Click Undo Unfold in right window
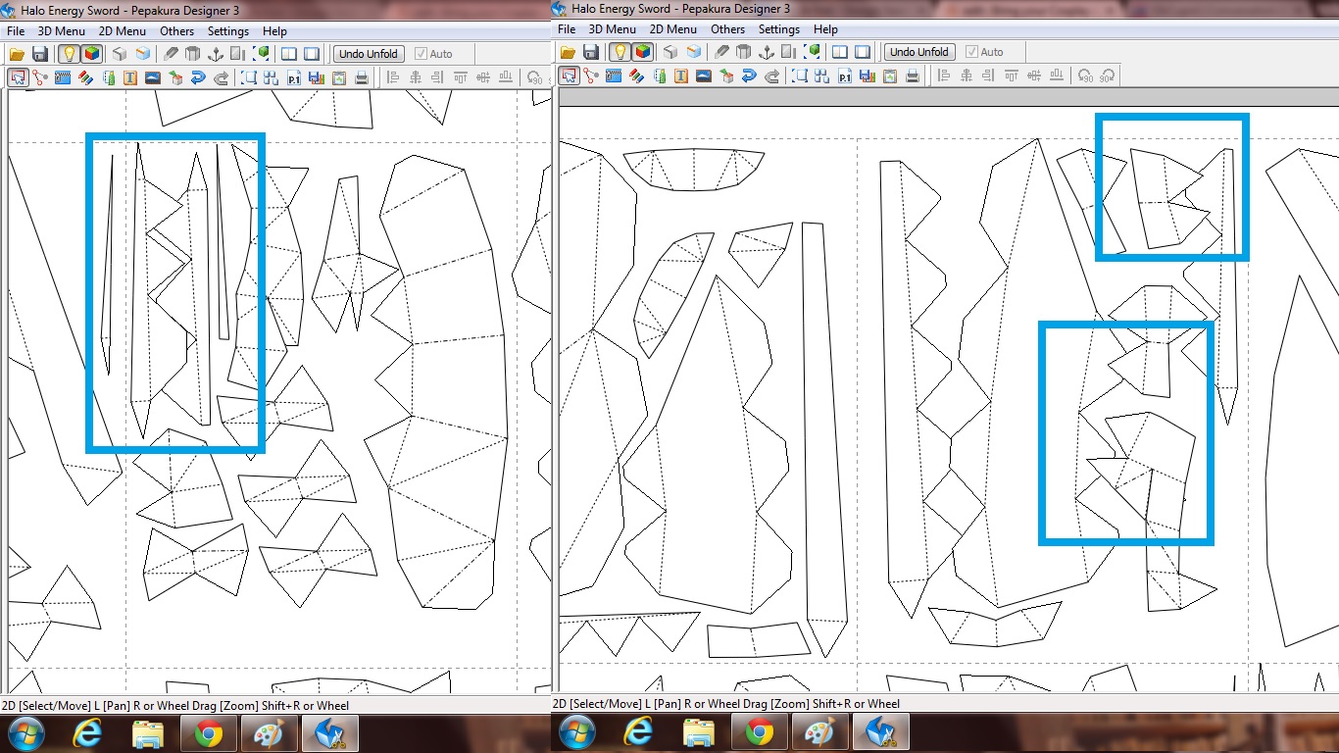The height and width of the screenshot is (753, 1339). coord(919,52)
